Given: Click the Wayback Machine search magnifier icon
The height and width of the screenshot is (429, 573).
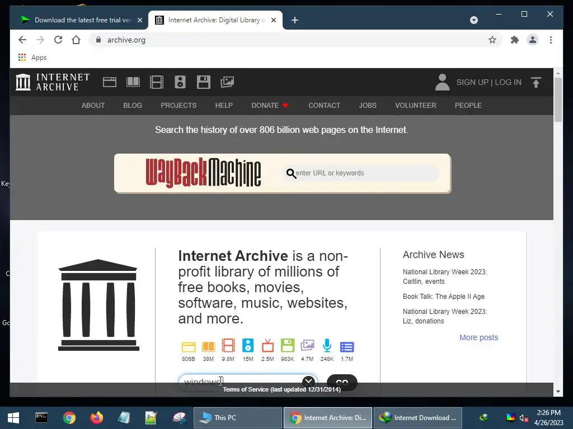Looking at the screenshot, I should pyautogui.click(x=291, y=173).
